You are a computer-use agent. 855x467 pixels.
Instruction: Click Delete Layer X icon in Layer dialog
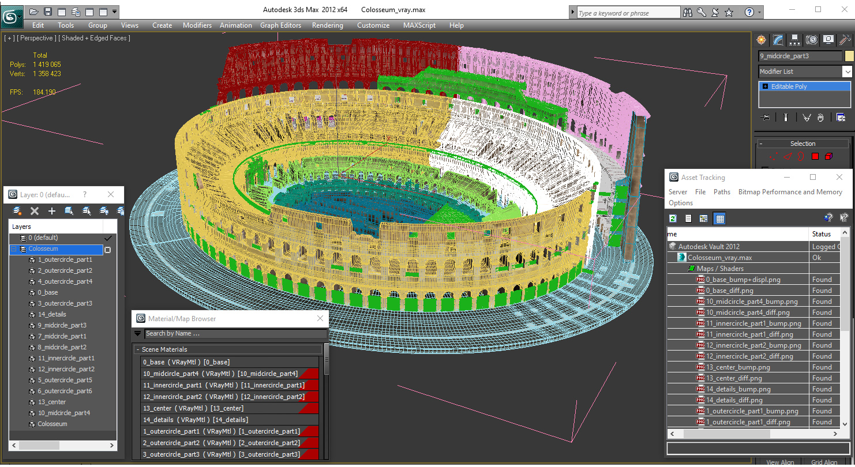tap(35, 211)
